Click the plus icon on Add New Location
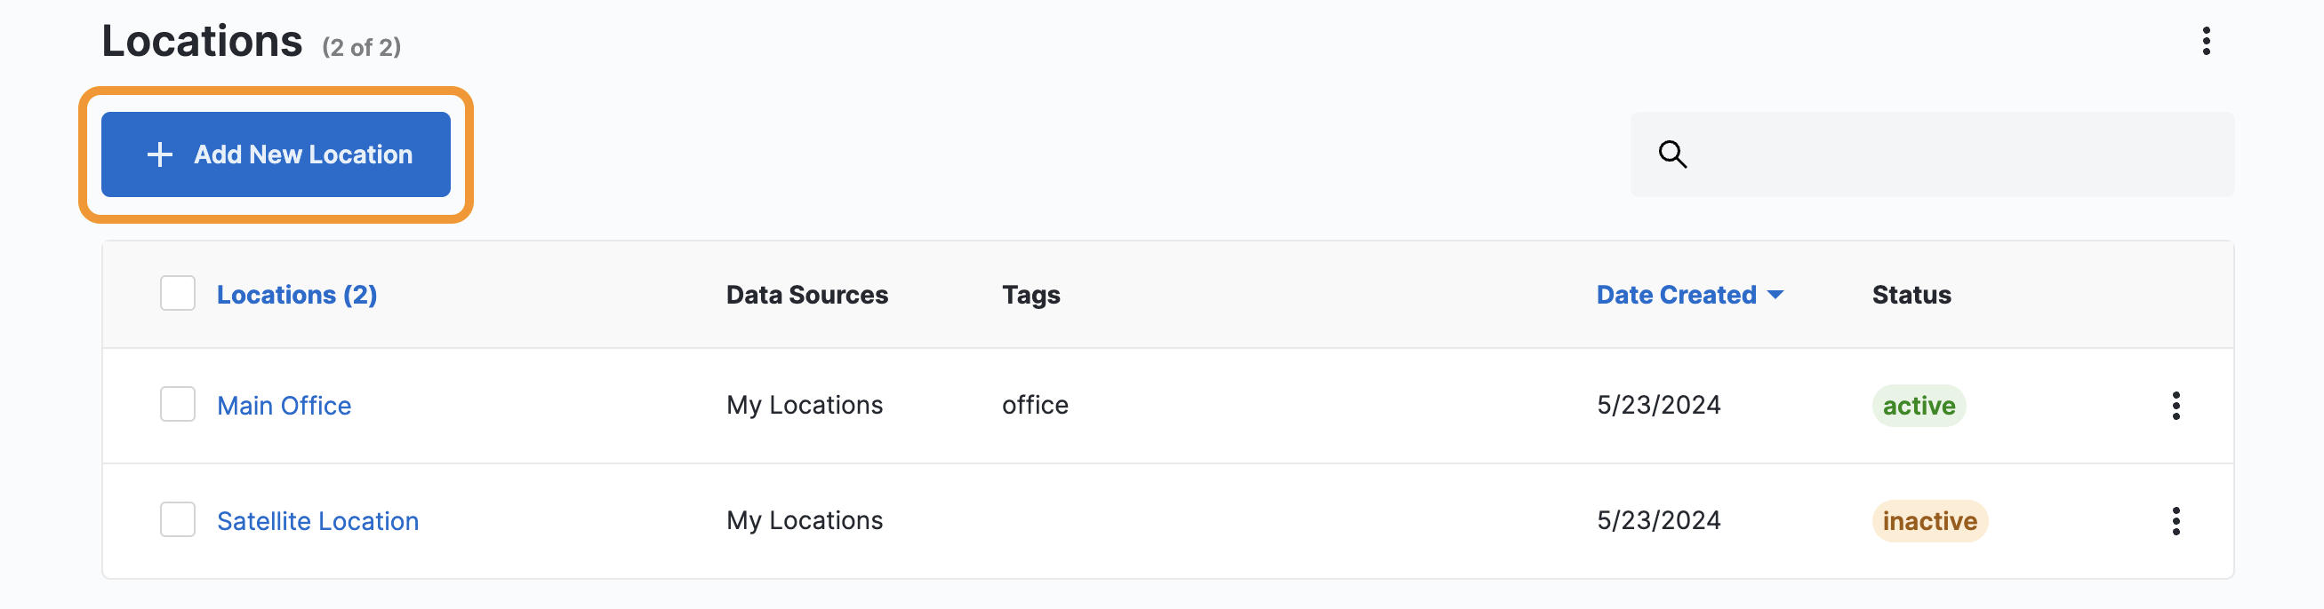 coord(160,155)
